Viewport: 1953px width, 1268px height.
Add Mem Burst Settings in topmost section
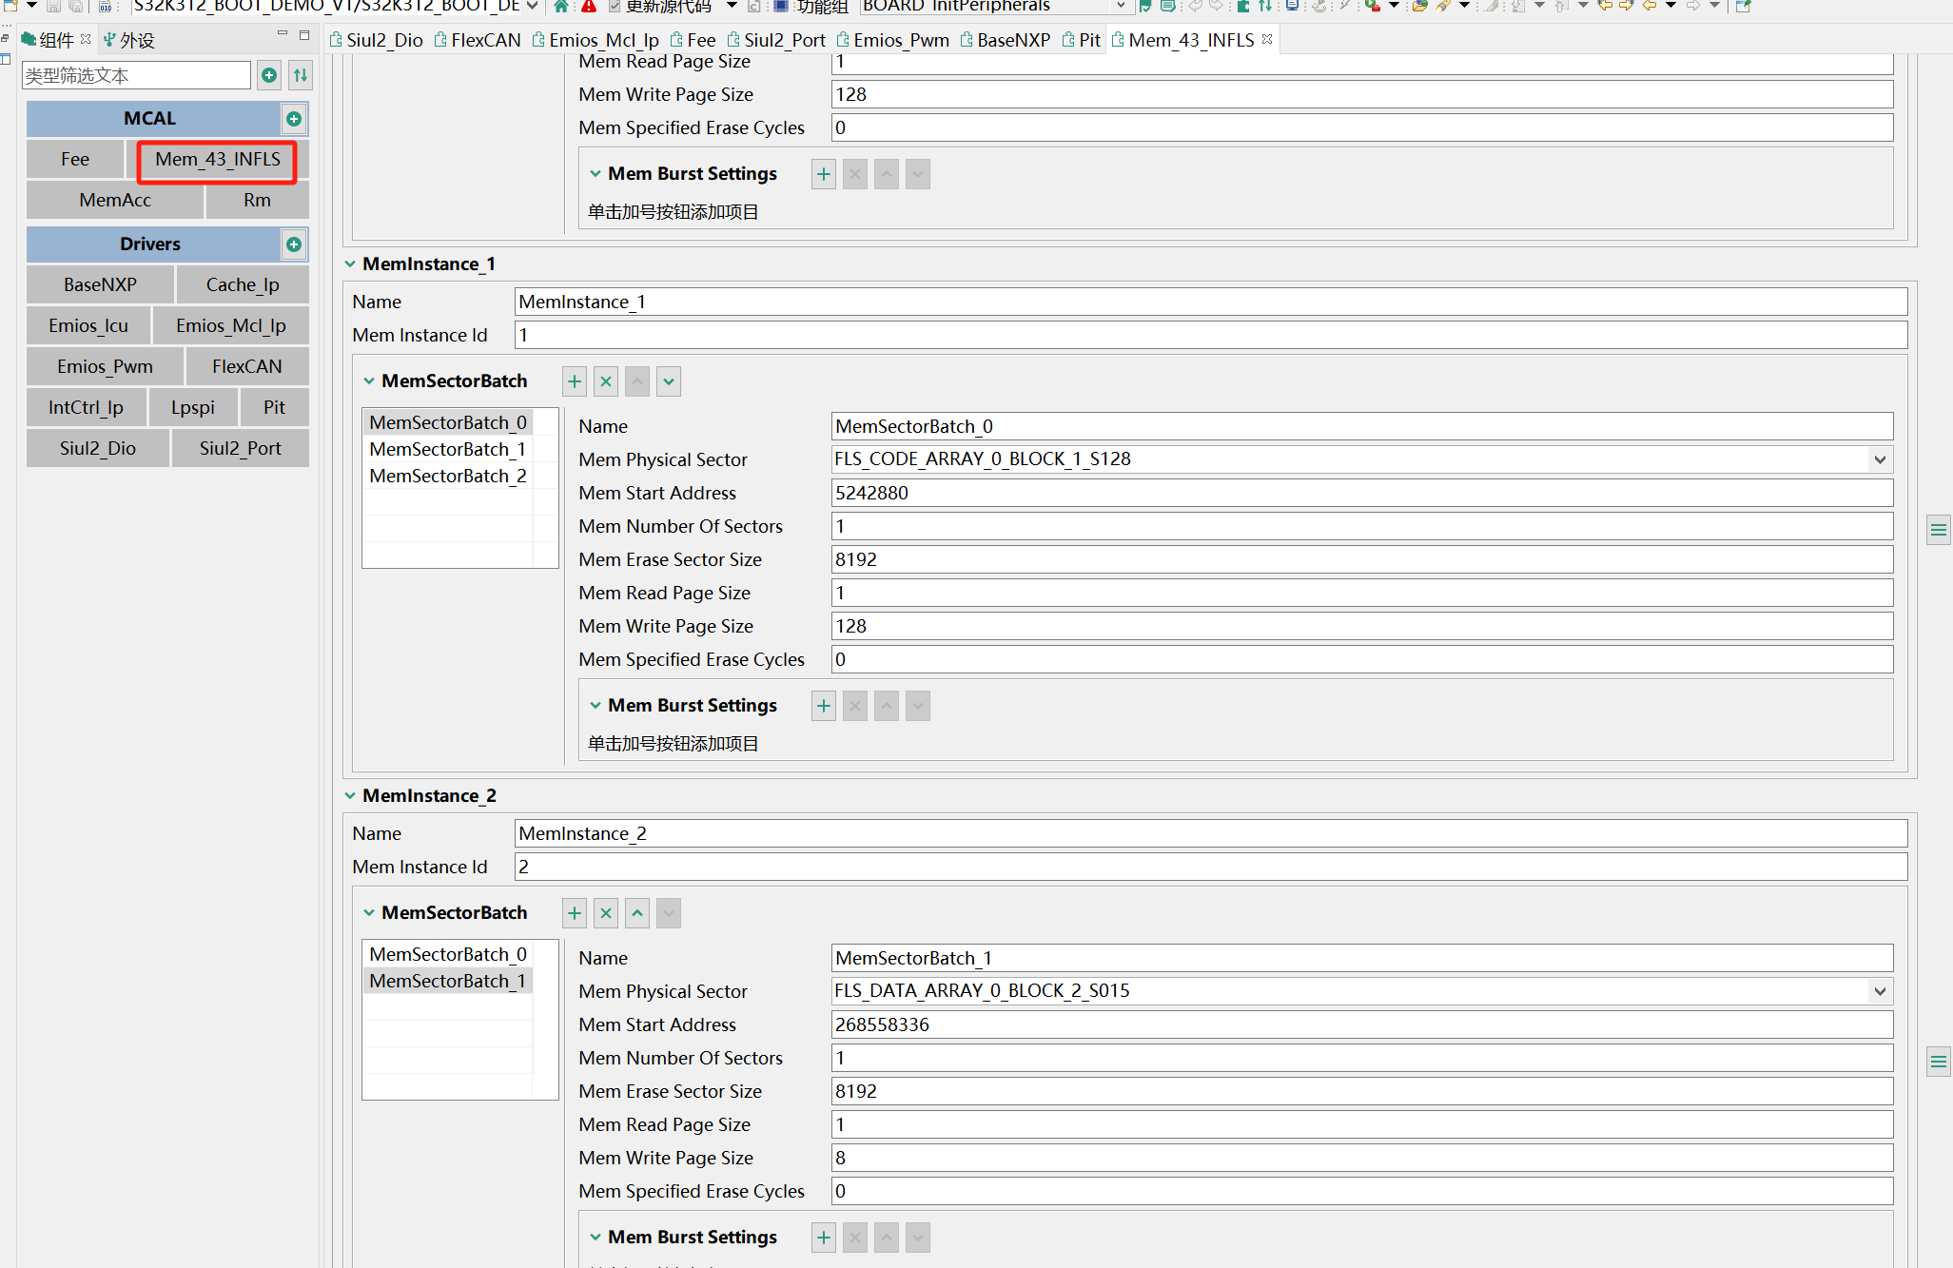pos(824,174)
